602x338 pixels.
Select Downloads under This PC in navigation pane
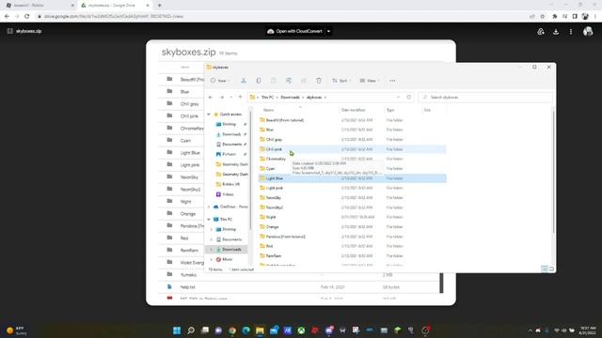pyautogui.click(x=231, y=250)
